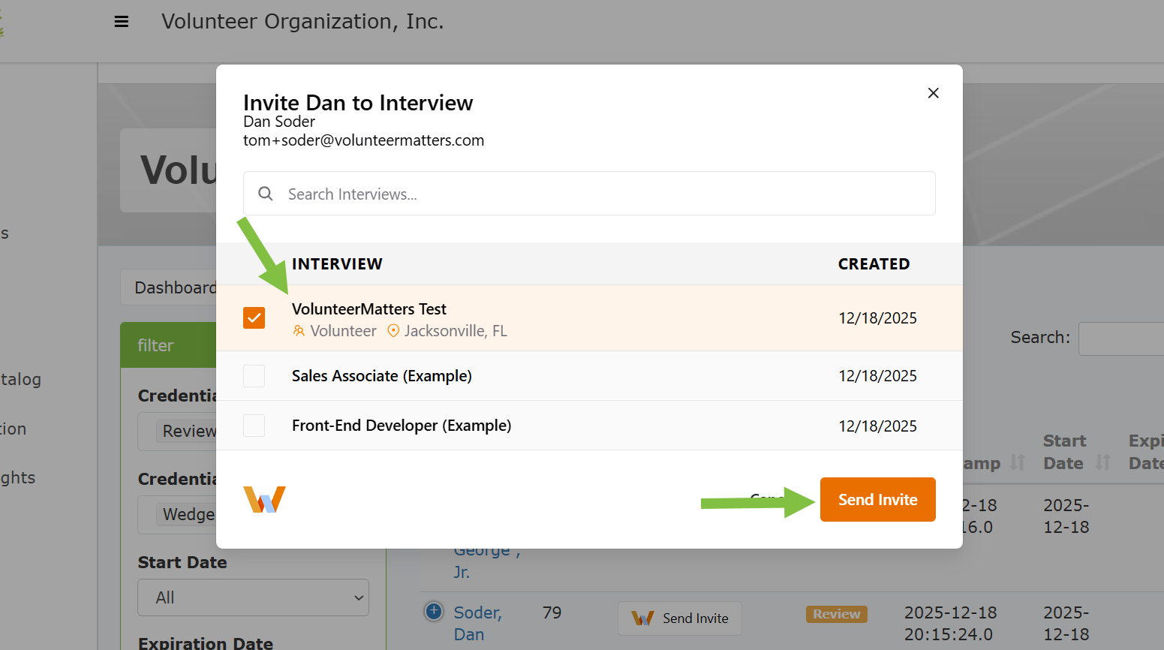Click the Wedge logo in dialog footer

click(264, 499)
